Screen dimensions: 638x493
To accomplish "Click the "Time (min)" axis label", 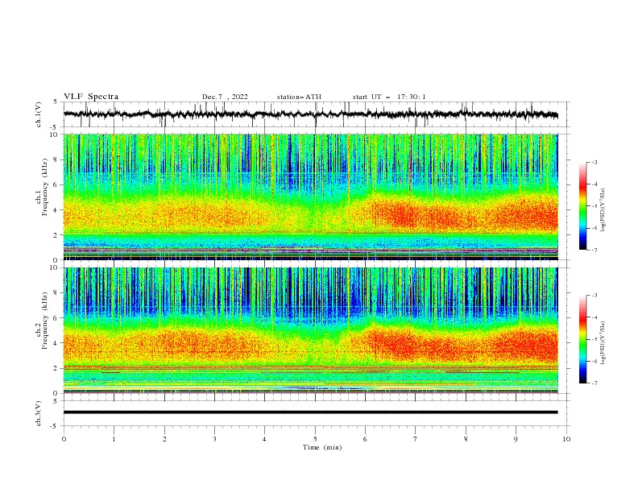I will [322, 447].
